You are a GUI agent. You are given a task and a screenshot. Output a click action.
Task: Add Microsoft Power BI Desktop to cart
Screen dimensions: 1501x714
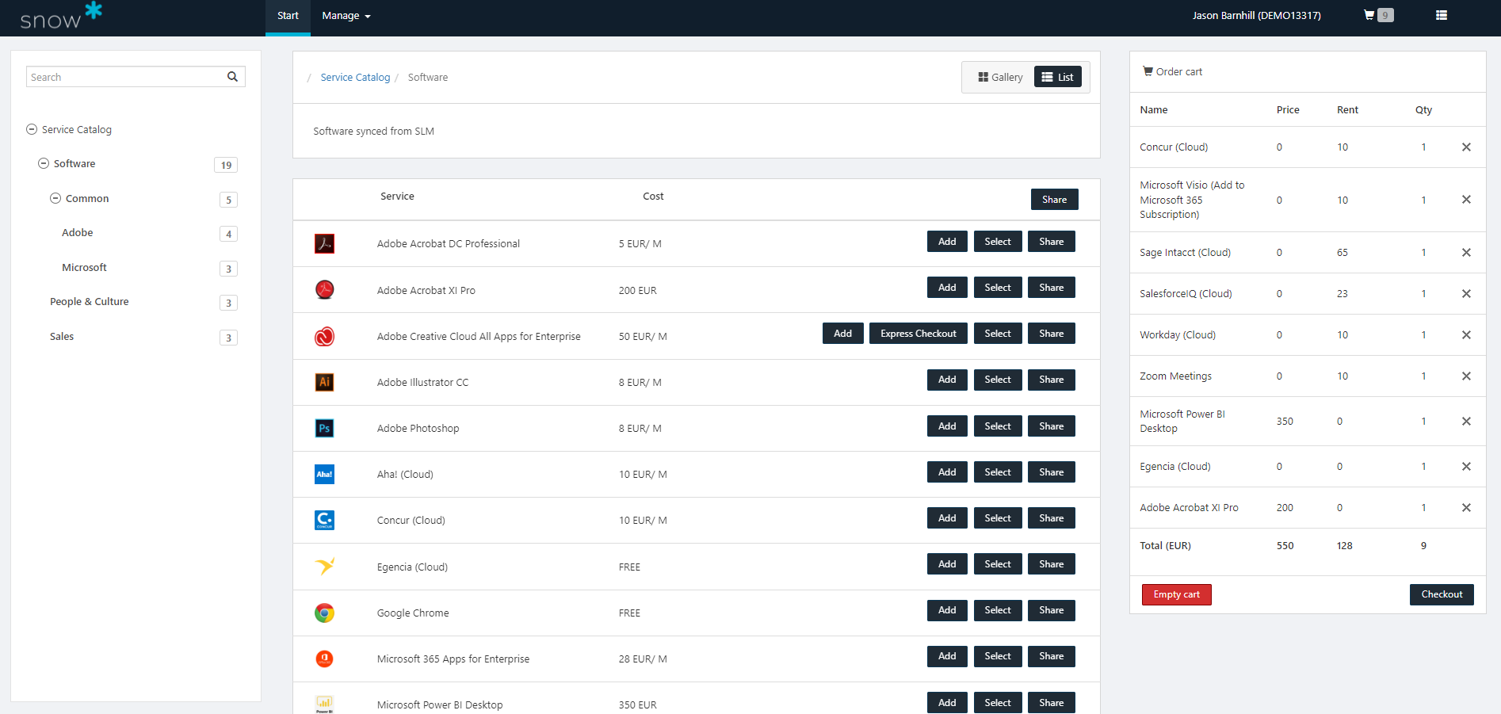(947, 703)
